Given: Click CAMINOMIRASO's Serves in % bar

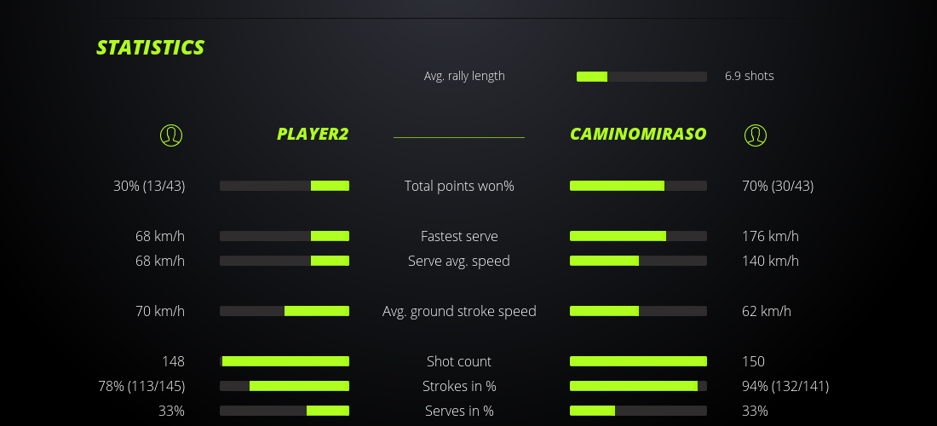Looking at the screenshot, I should click(638, 411).
